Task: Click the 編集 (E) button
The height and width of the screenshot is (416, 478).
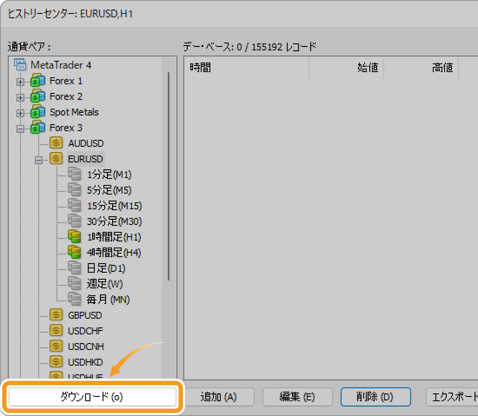Action: [x=297, y=397]
